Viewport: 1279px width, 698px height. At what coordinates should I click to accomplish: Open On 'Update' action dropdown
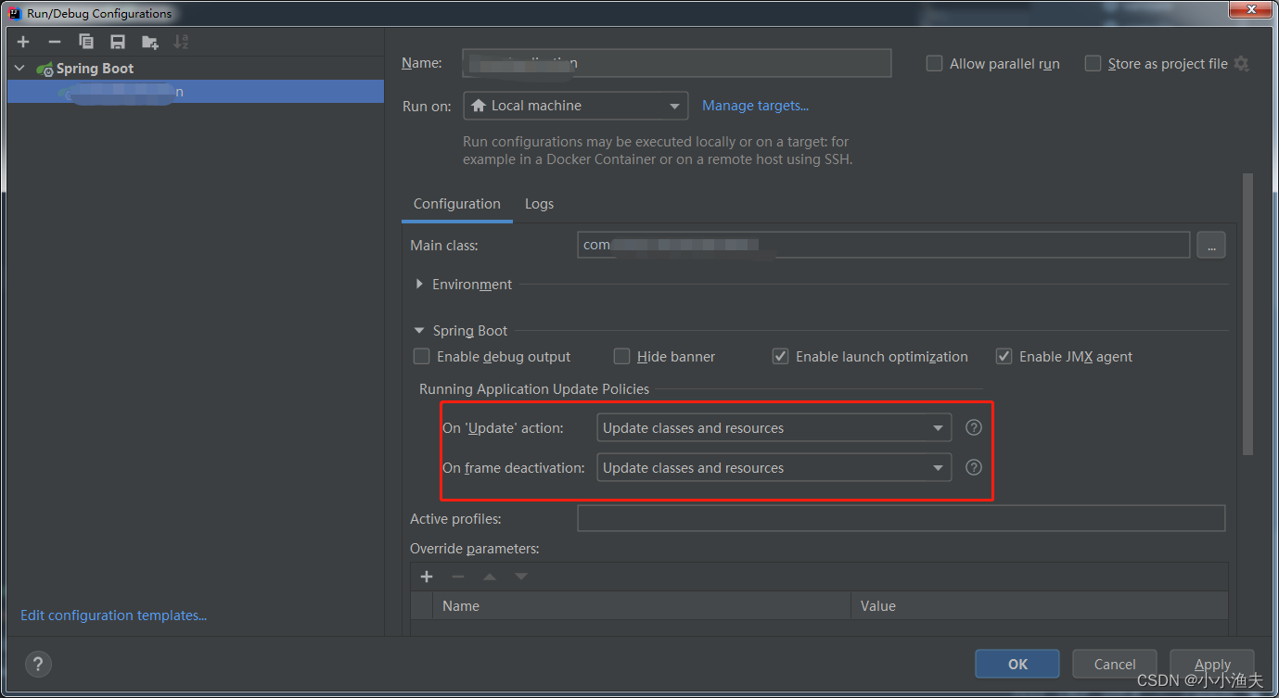774,427
